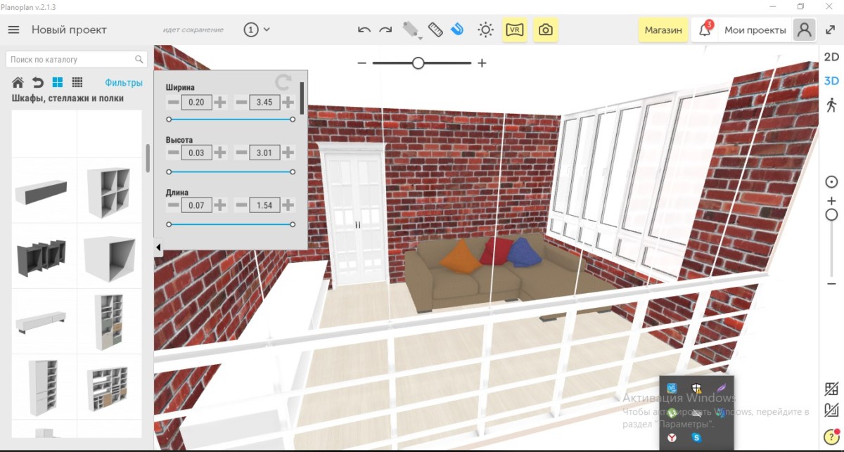Toggle fullscreen expand arrow
The image size is (844, 452).
click(831, 30)
